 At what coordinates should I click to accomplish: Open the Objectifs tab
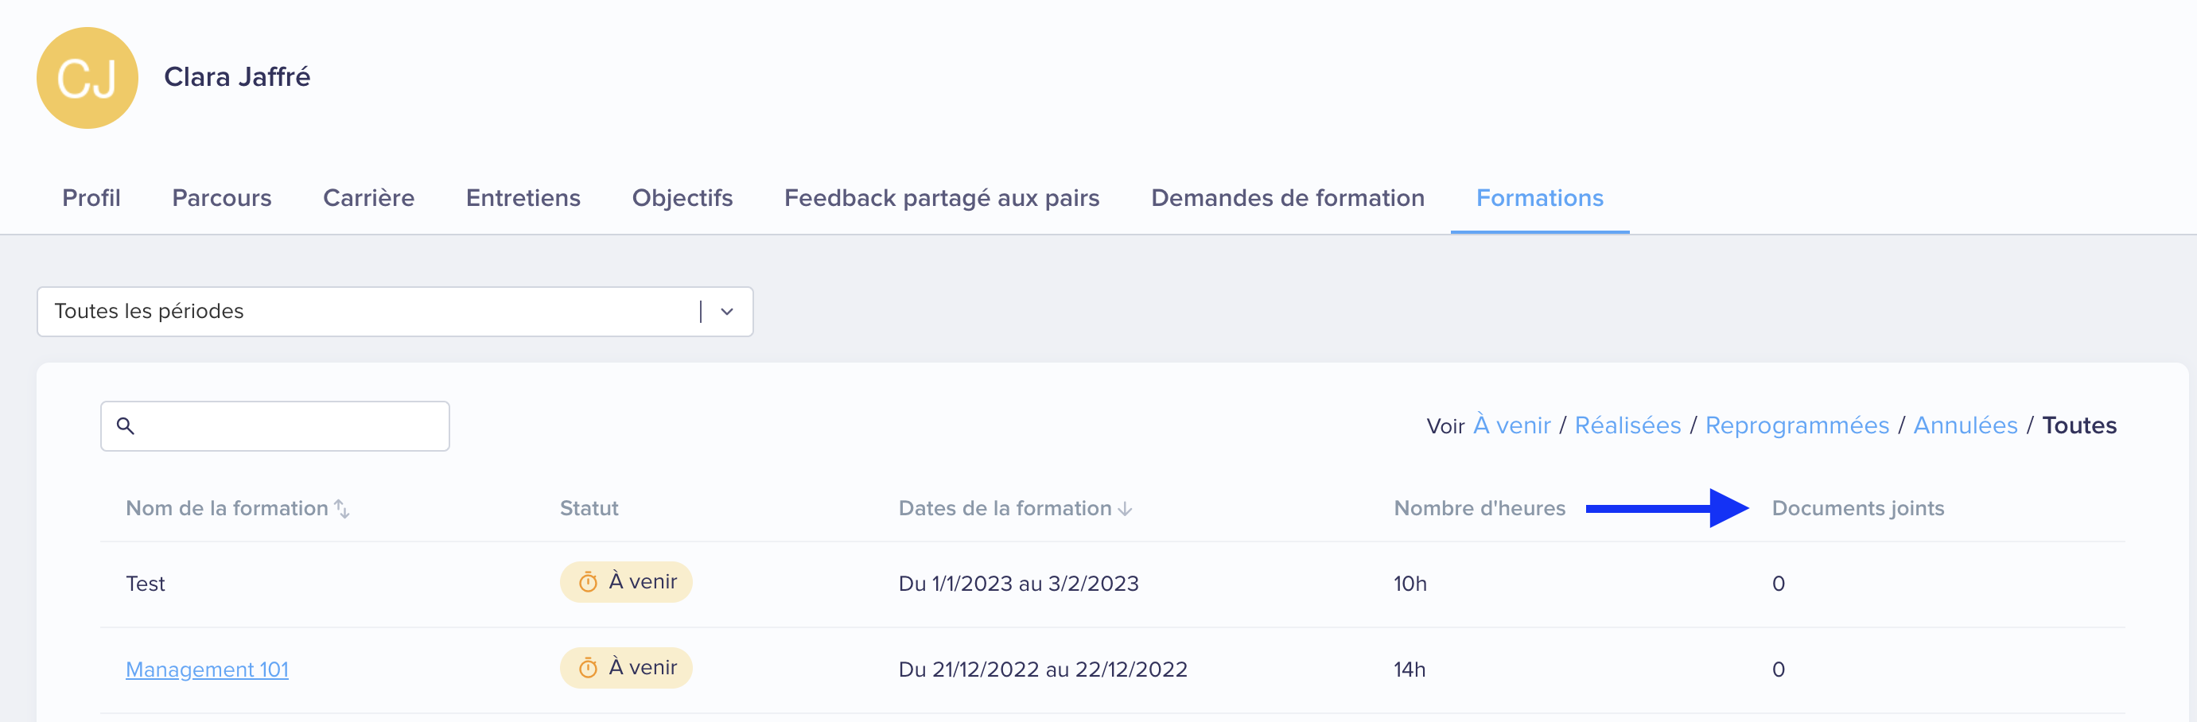[x=682, y=198]
